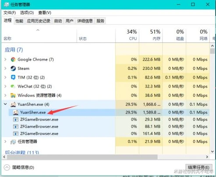Switch to the 应用历史记录 tab
Screen dimensions: 216x177
(x=39, y=21)
